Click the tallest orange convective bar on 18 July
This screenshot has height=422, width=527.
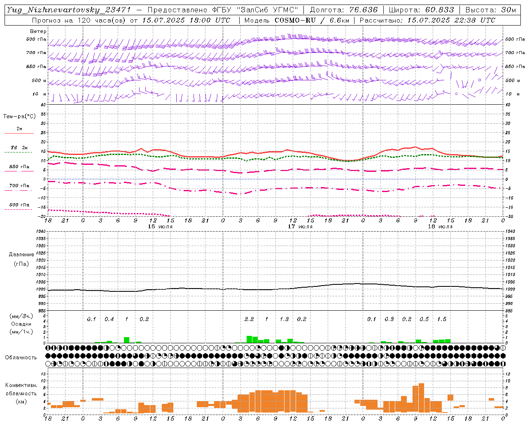[x=421, y=398]
